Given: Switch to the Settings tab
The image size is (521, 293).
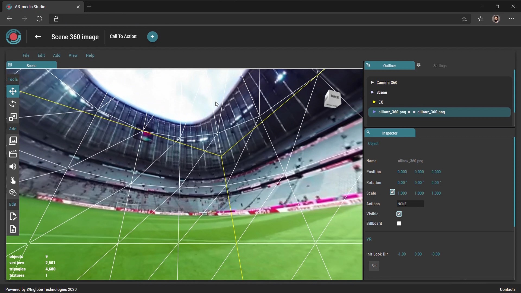Looking at the screenshot, I should pos(440,66).
